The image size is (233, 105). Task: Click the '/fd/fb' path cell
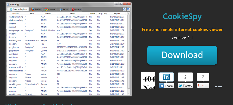tap(27, 44)
